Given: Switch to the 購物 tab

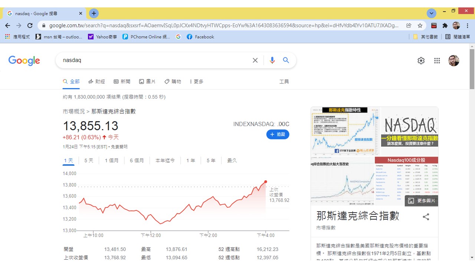Looking at the screenshot, I should tap(173, 82).
